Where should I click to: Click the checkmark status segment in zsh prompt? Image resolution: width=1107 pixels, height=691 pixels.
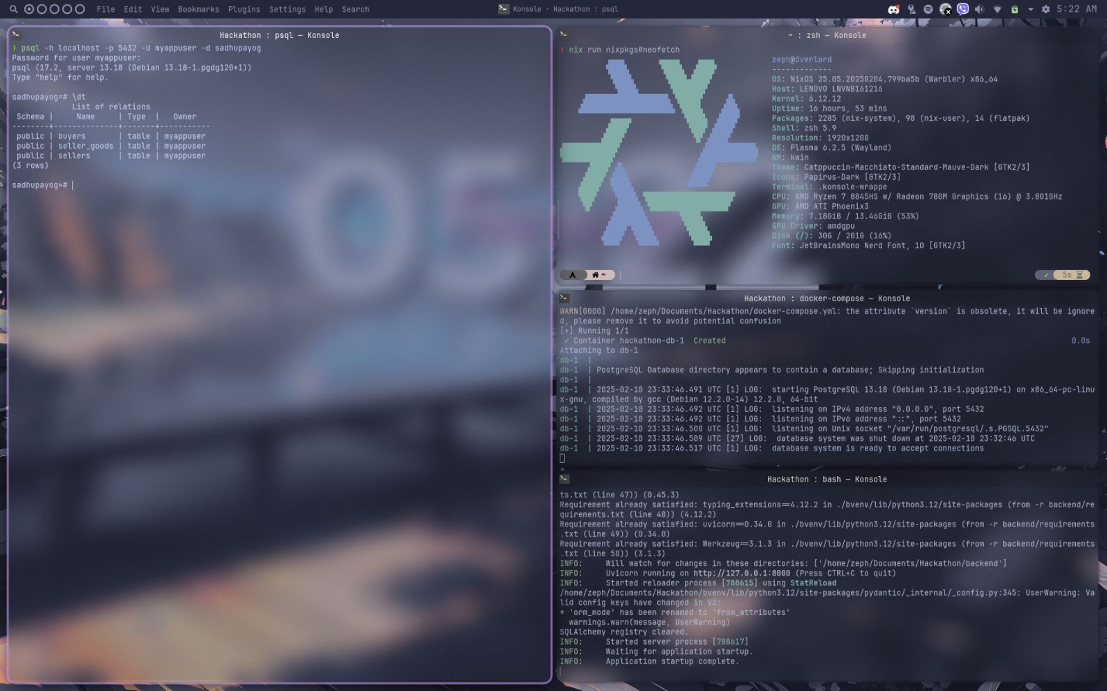point(1046,275)
